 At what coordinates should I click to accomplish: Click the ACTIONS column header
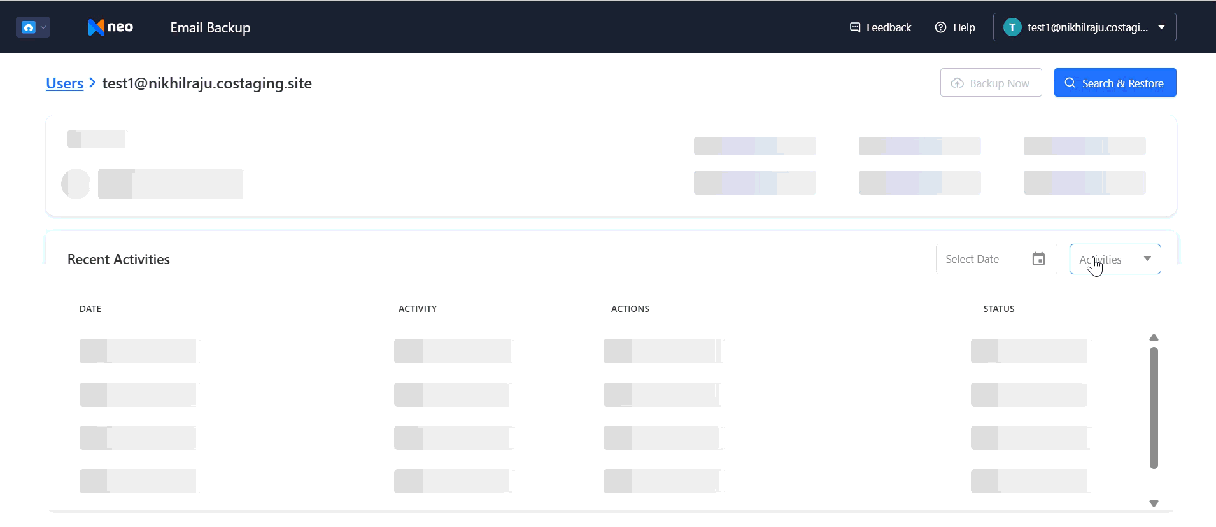click(630, 309)
